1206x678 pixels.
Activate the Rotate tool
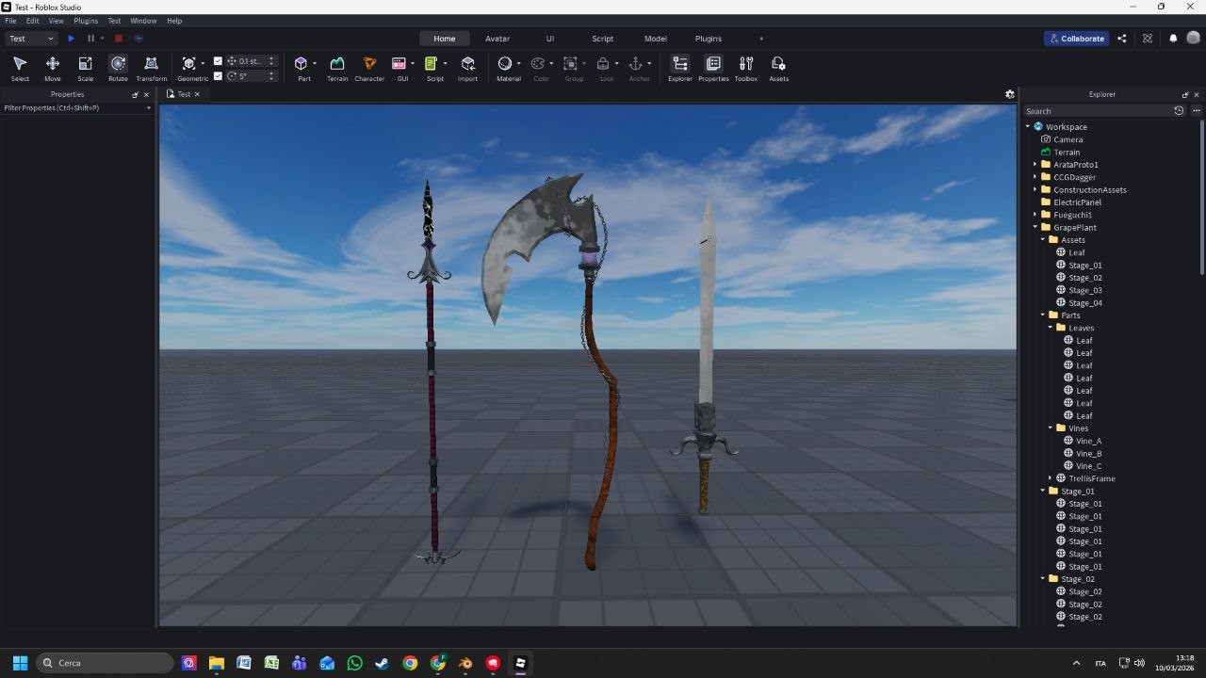coord(118,66)
